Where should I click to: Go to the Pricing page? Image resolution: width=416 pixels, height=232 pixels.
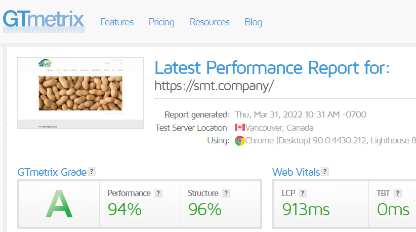coord(161,22)
